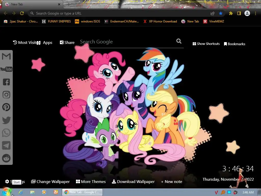Open the Apps menu

[45, 43]
